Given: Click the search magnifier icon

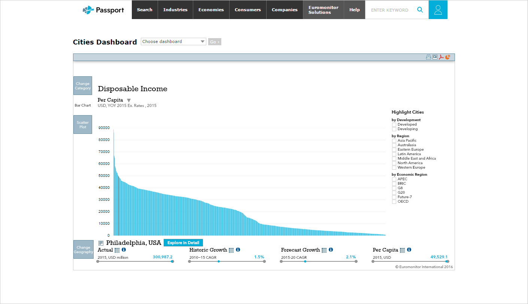Looking at the screenshot, I should [420, 10].
